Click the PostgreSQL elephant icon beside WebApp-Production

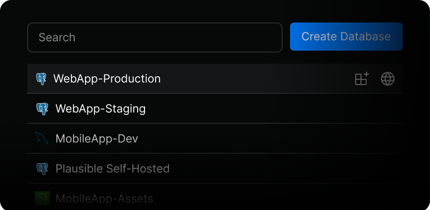[41, 79]
